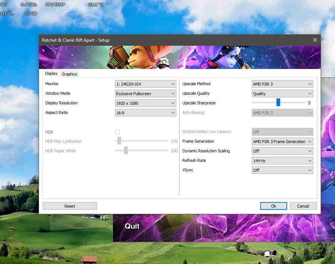The image size is (335, 264).
Task: Click the HDR Paper White value 200
Action: click(174, 151)
